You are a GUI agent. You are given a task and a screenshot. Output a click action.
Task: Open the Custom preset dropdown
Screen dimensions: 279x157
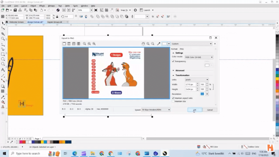[x=192, y=44]
